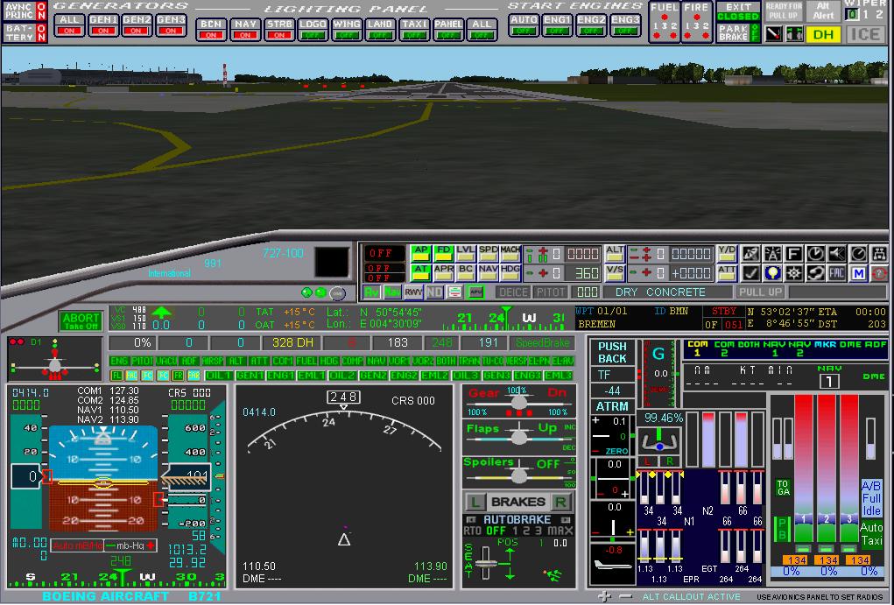Click the chain link icon
This screenshot has height=605, width=894.
point(815,273)
